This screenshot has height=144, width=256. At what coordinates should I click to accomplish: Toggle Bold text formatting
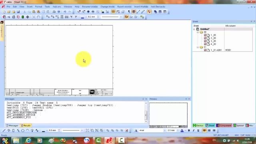[189, 130]
